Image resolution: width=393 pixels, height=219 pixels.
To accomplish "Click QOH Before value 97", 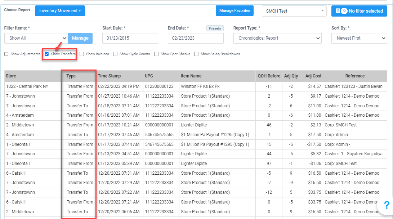I will pyautogui.click(x=269, y=164).
